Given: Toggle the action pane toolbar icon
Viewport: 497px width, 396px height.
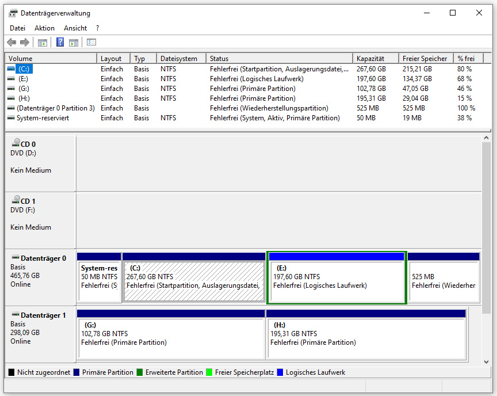Looking at the screenshot, I should tap(74, 42).
